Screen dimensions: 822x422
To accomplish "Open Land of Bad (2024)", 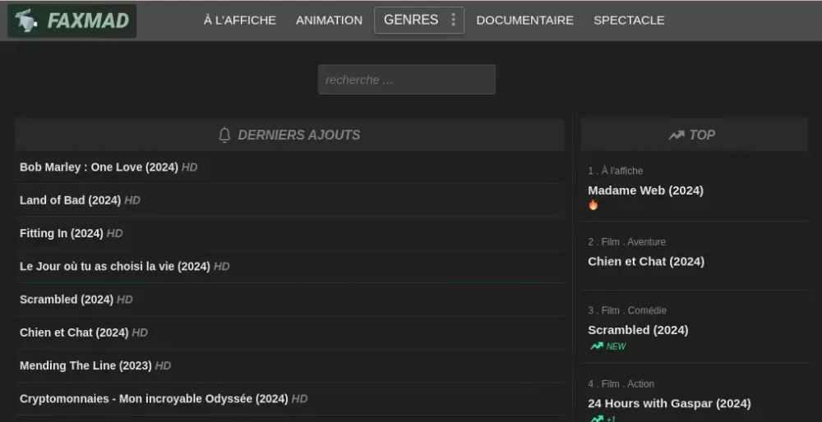I will pos(70,200).
